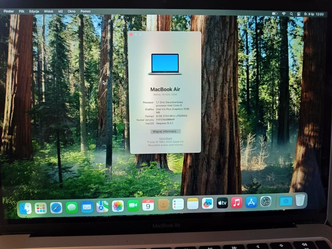Click the MacBook Air laptop image
The height and width of the screenshot is (249, 332).
tap(165, 64)
